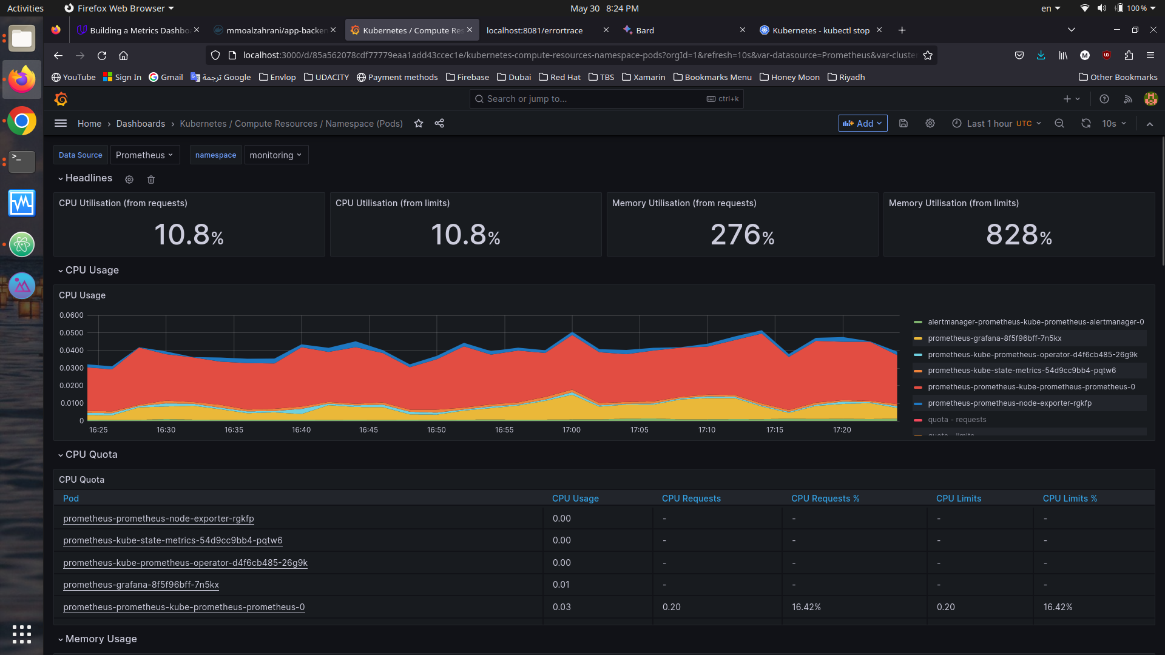
Task: Open the Grafana home logo menu
Action: click(61, 99)
